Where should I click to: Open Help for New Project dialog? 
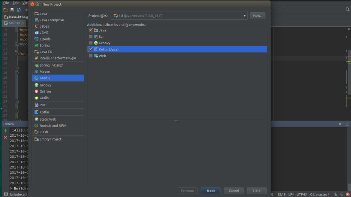tap(257, 191)
